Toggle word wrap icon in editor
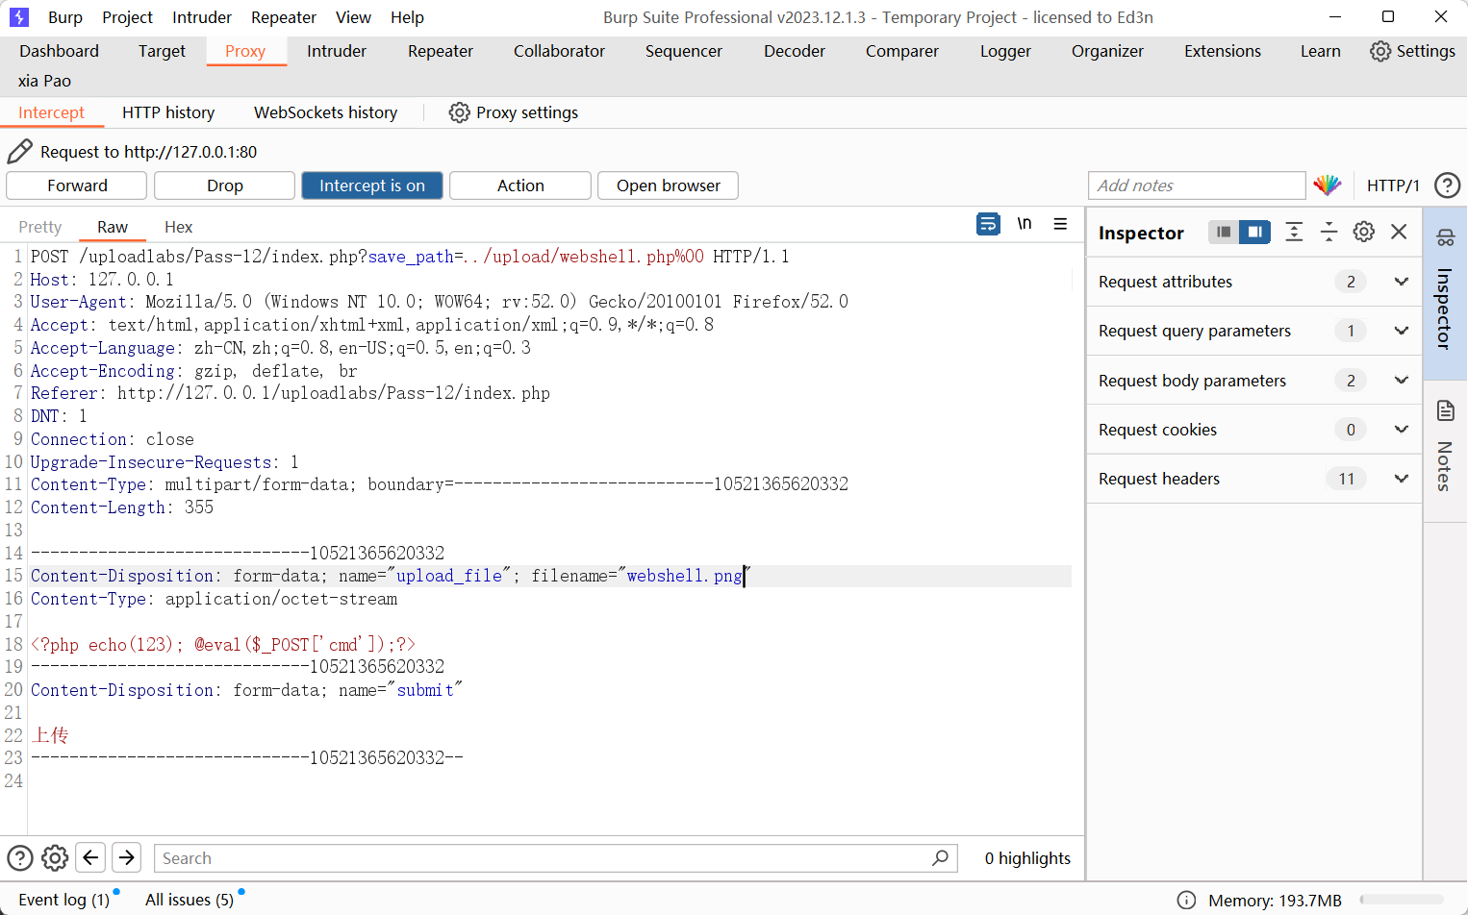 [x=988, y=224]
